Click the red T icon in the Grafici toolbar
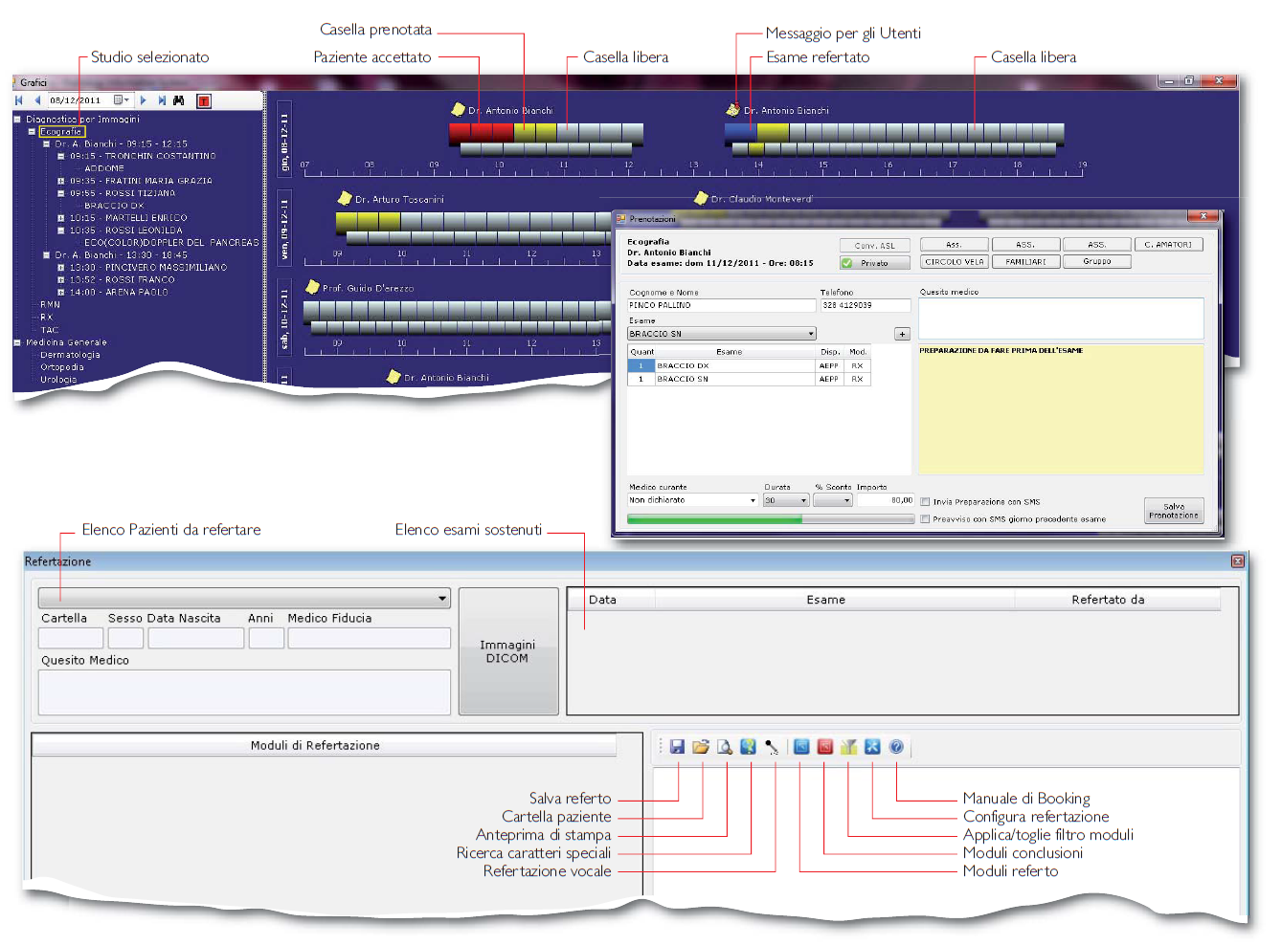The height and width of the screenshot is (945, 1282). (204, 100)
